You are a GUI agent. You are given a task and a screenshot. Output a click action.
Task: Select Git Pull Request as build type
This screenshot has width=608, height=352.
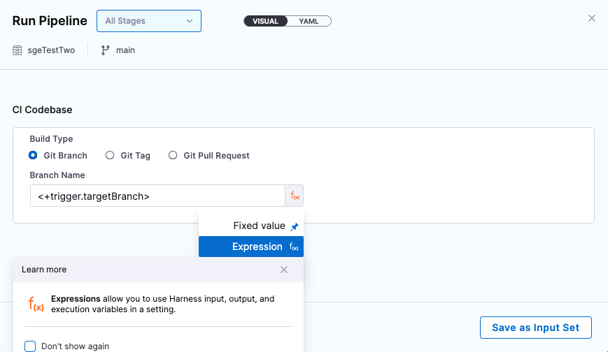pyautogui.click(x=173, y=156)
